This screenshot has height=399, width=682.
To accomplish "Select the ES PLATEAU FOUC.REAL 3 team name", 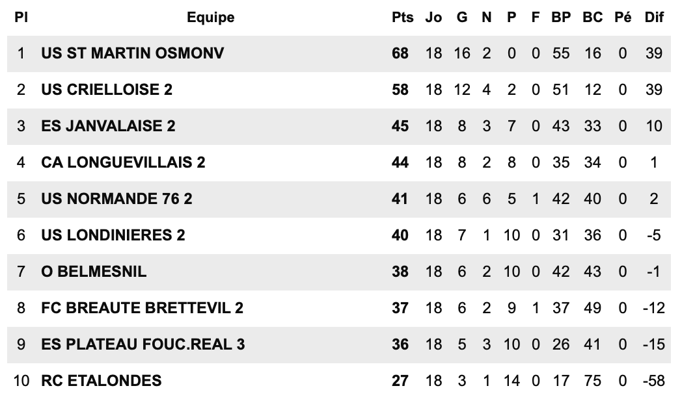I will pyautogui.click(x=143, y=345).
